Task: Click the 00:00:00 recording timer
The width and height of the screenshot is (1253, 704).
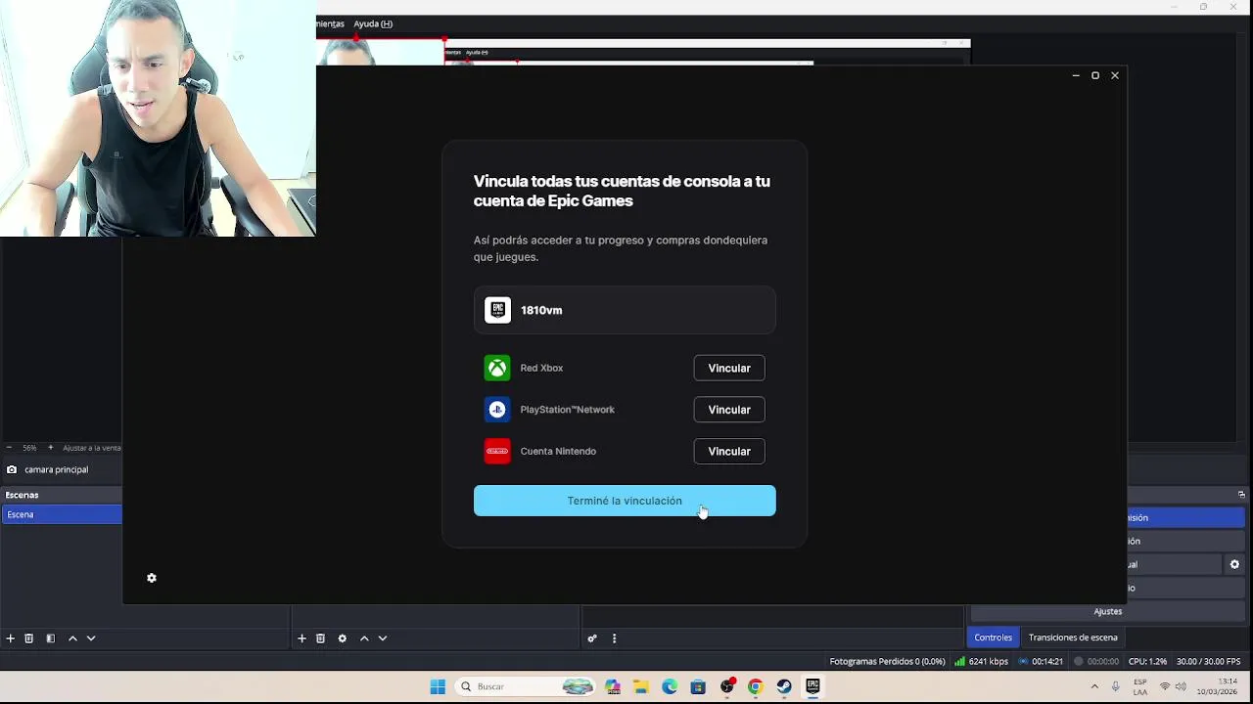Action: [1096, 662]
